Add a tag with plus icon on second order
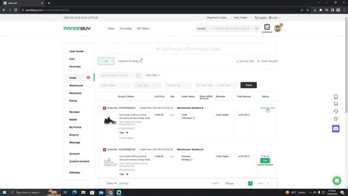Image resolution: width=348 pixels, height=196 pixels. tap(127, 174)
